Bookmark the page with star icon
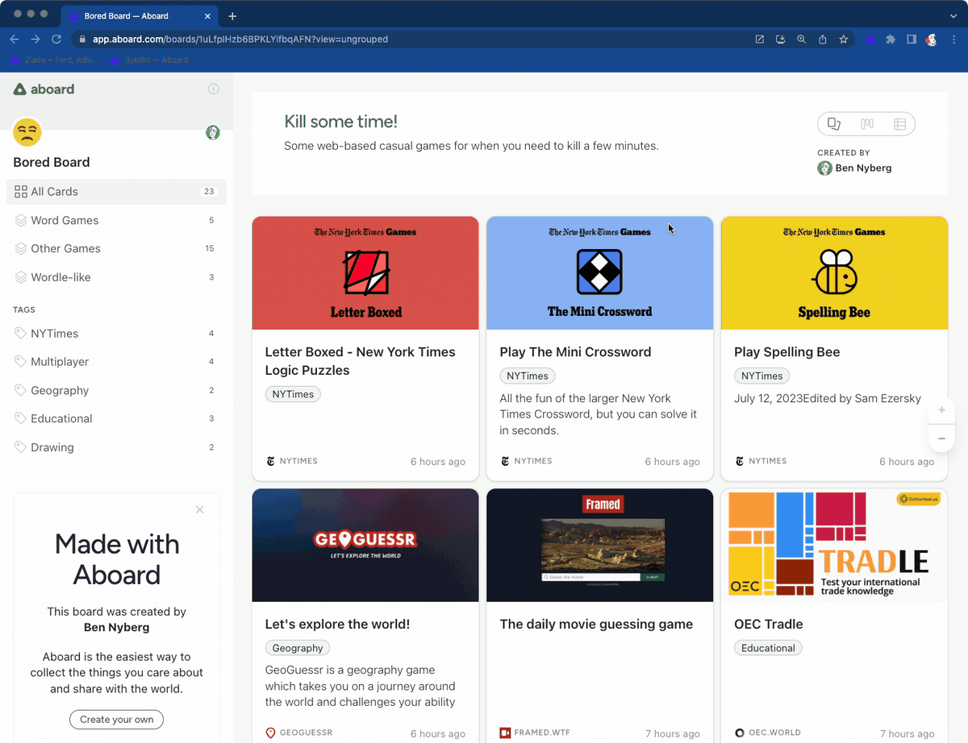The width and height of the screenshot is (968, 743). [843, 39]
